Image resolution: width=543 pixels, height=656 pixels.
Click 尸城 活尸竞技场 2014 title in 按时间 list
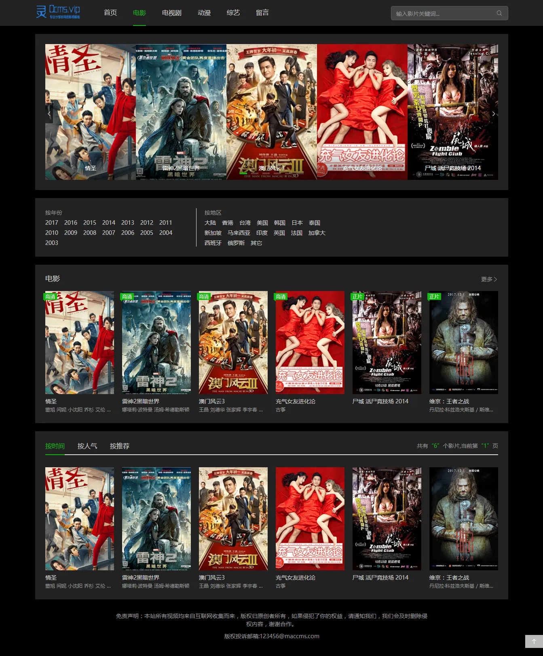coord(380,578)
